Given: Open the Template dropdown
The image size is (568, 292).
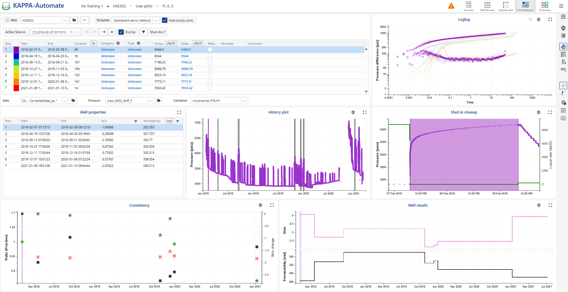Looking at the screenshot, I should 156,20.
